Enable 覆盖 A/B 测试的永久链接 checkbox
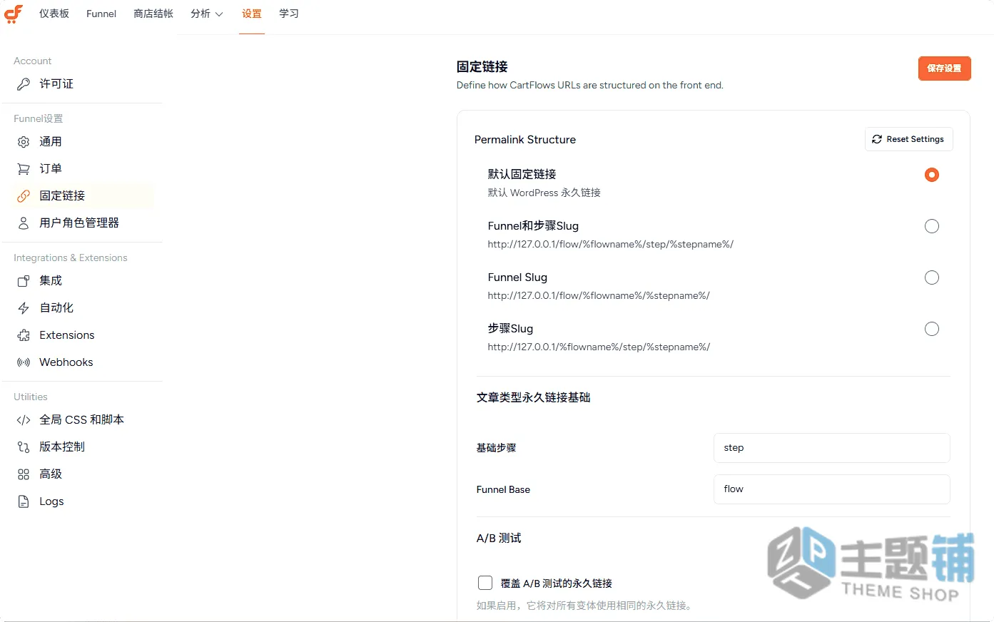 tap(485, 583)
